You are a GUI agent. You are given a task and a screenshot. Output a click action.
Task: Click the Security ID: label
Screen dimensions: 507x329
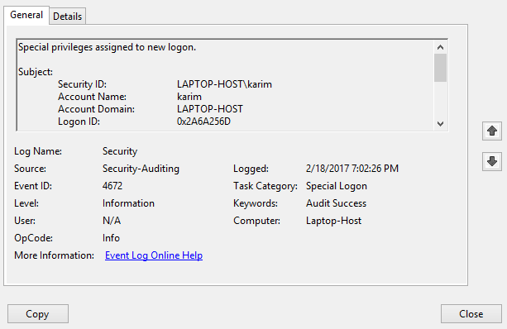[x=82, y=84]
